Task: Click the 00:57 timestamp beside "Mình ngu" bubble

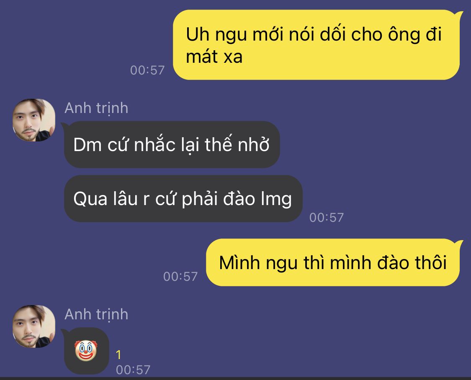Action: point(180,277)
